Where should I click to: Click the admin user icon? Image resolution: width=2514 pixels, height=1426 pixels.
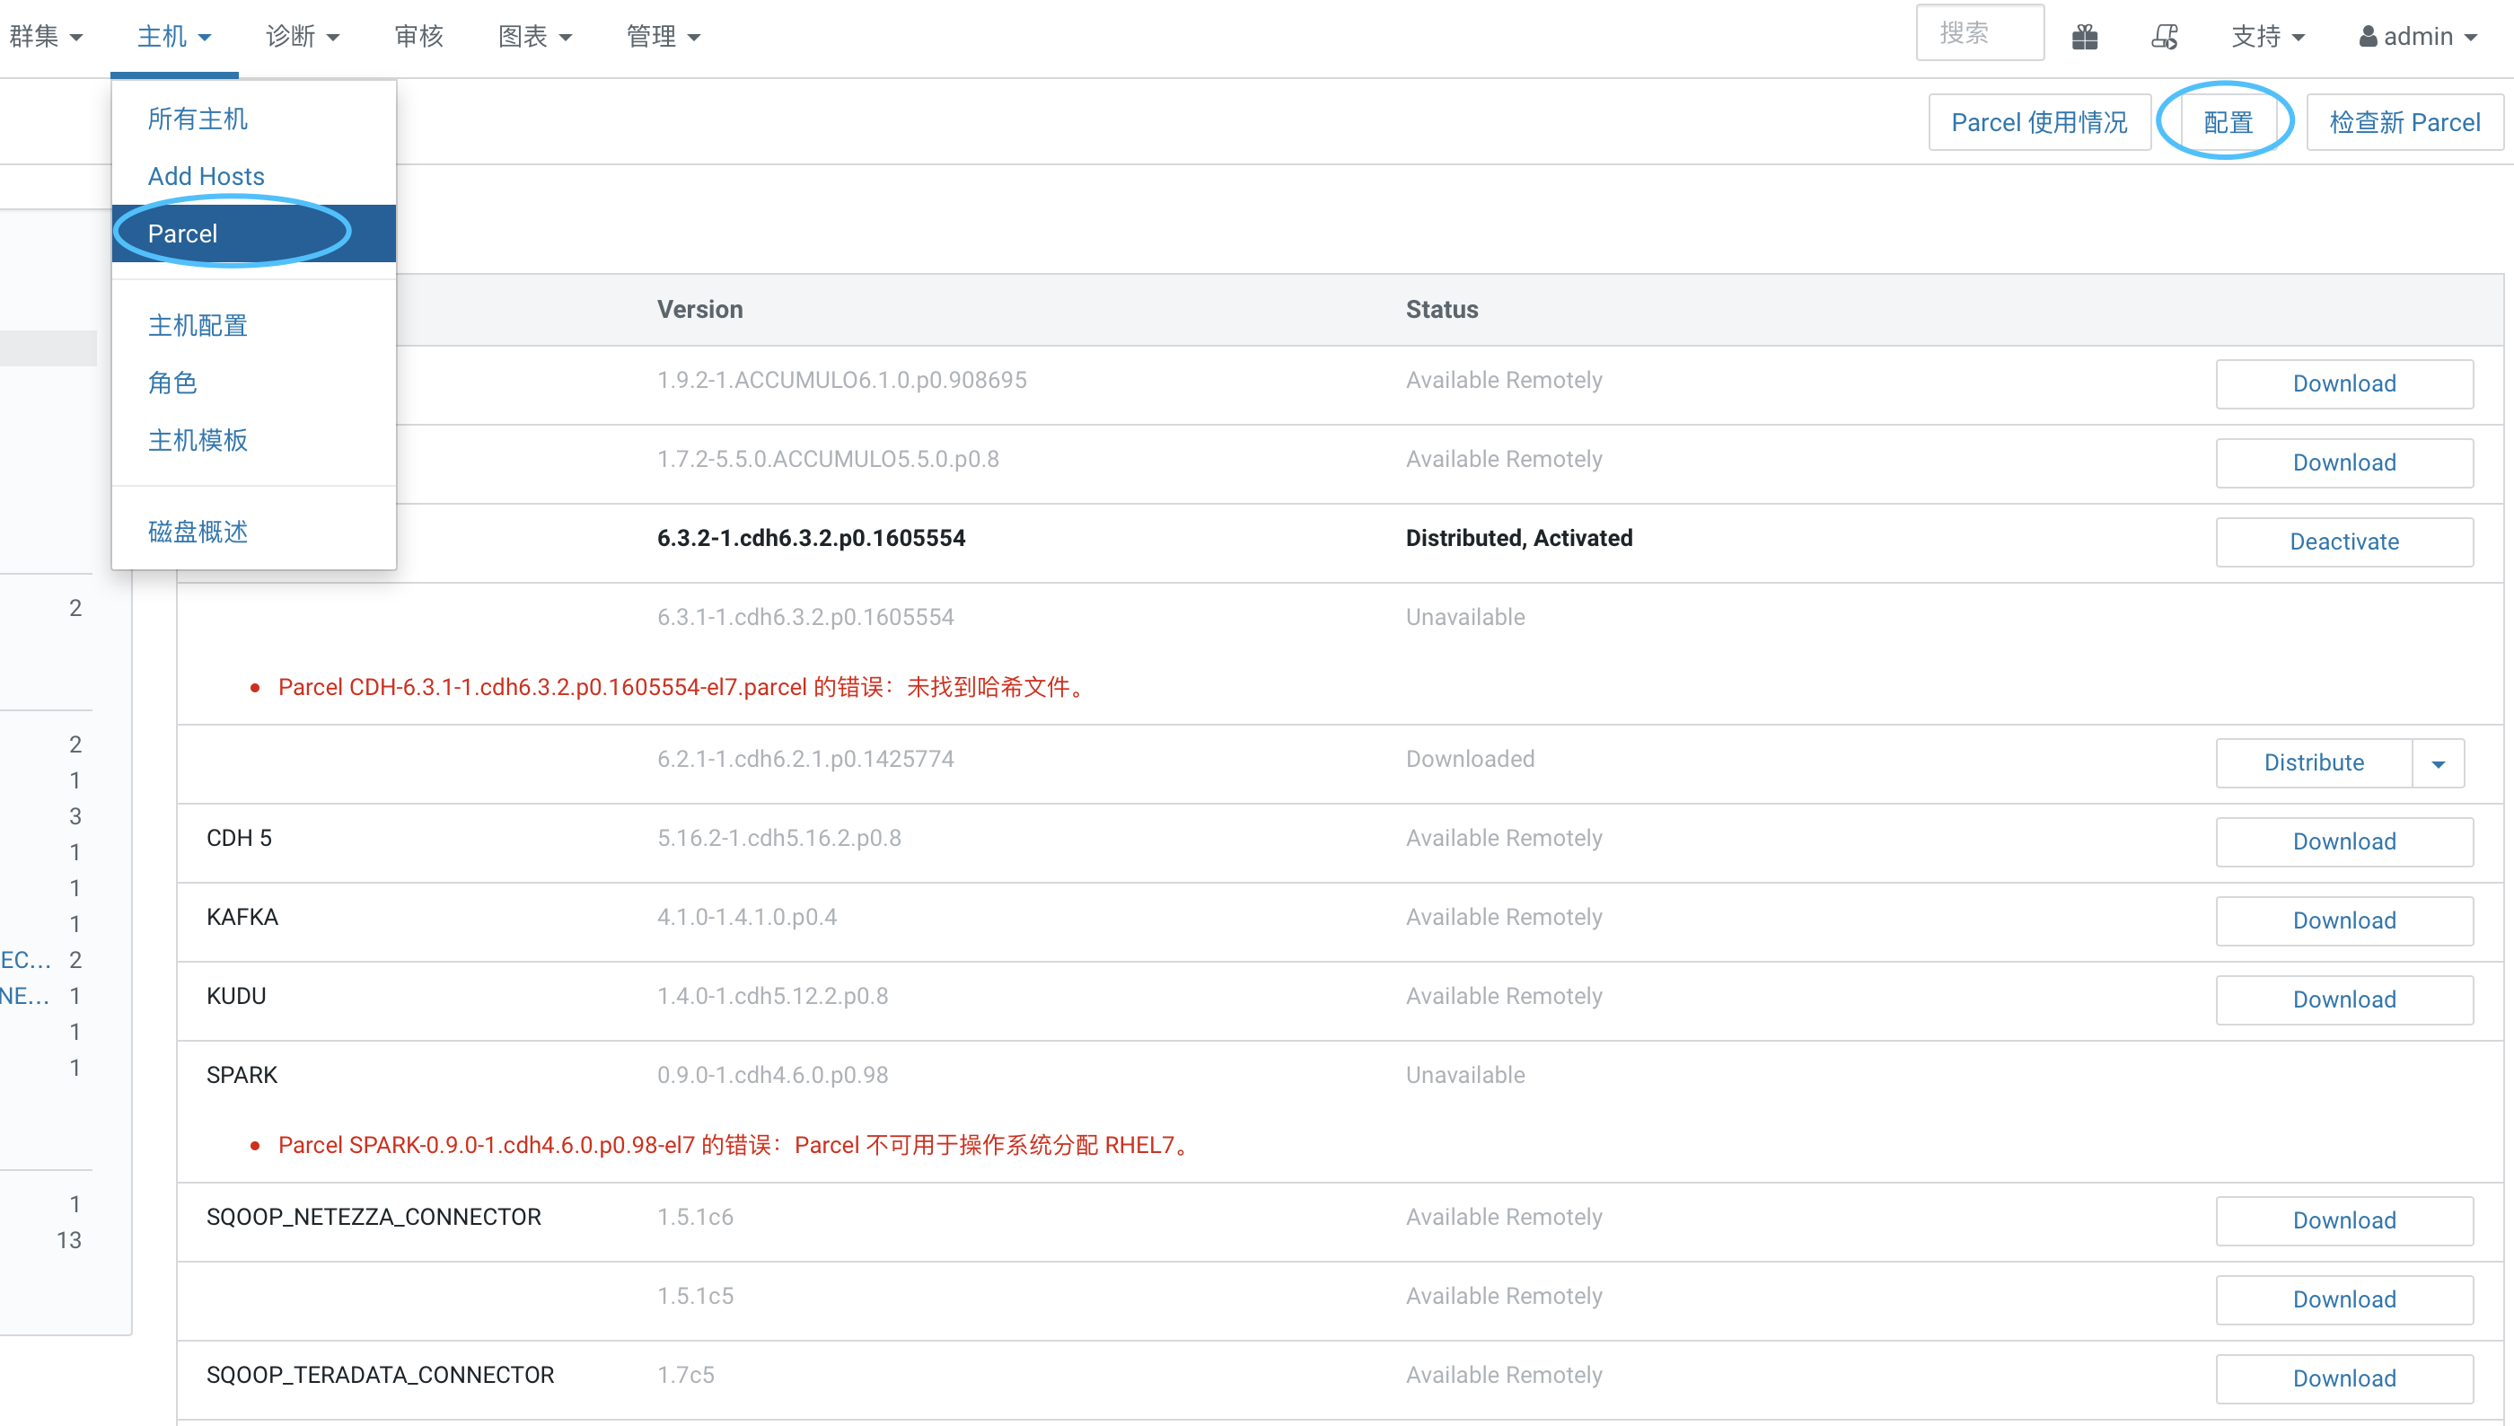click(2367, 37)
